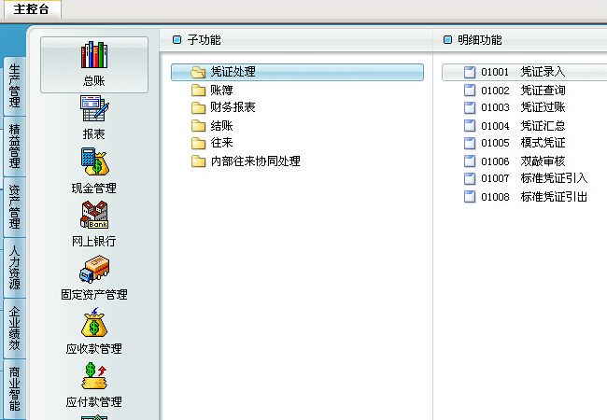Click the 应付款管理 module label
This screenshot has height=420, width=607.
tap(94, 402)
